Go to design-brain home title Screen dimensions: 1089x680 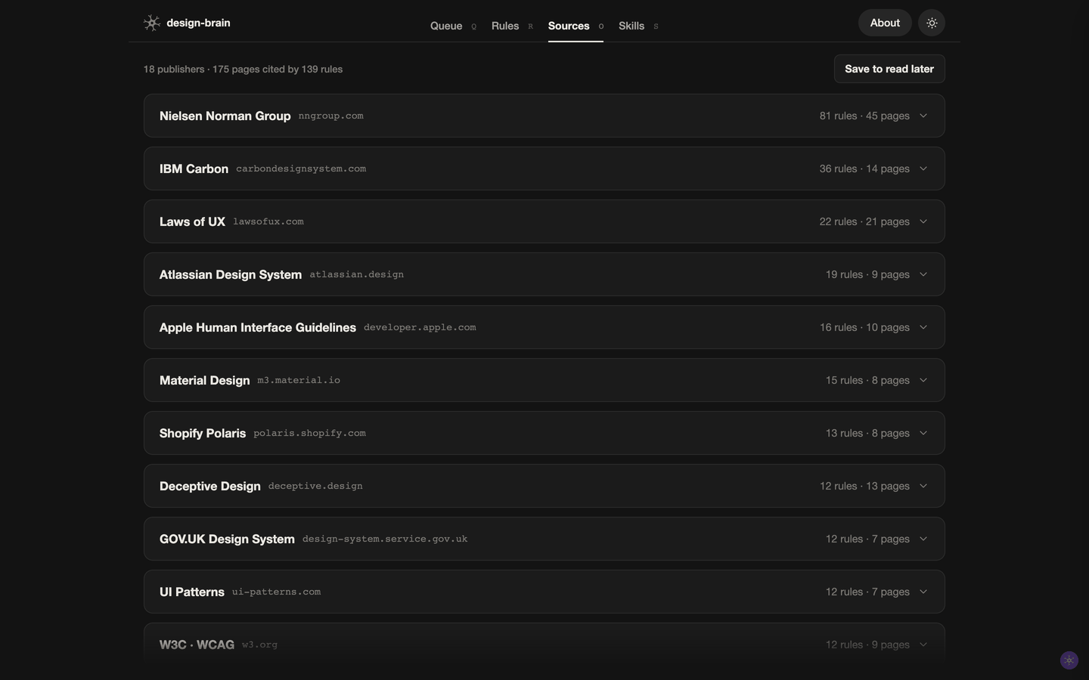click(x=198, y=23)
